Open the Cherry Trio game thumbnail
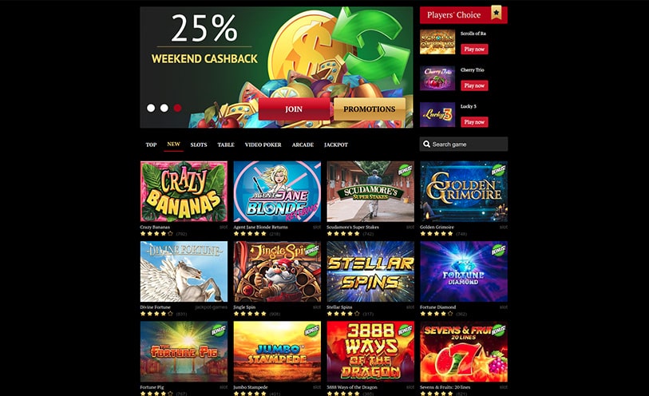Image resolution: width=649 pixels, height=396 pixels. tap(437, 78)
